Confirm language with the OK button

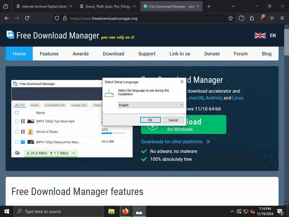point(150,120)
